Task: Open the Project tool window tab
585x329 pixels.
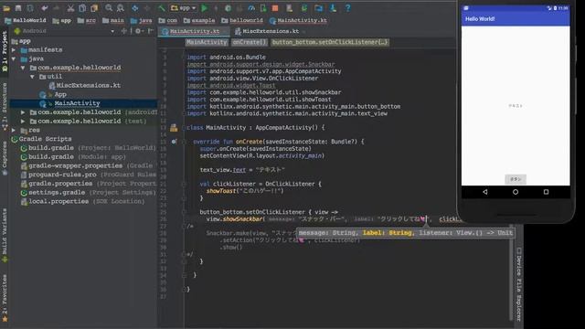Action: pyautogui.click(x=5, y=51)
